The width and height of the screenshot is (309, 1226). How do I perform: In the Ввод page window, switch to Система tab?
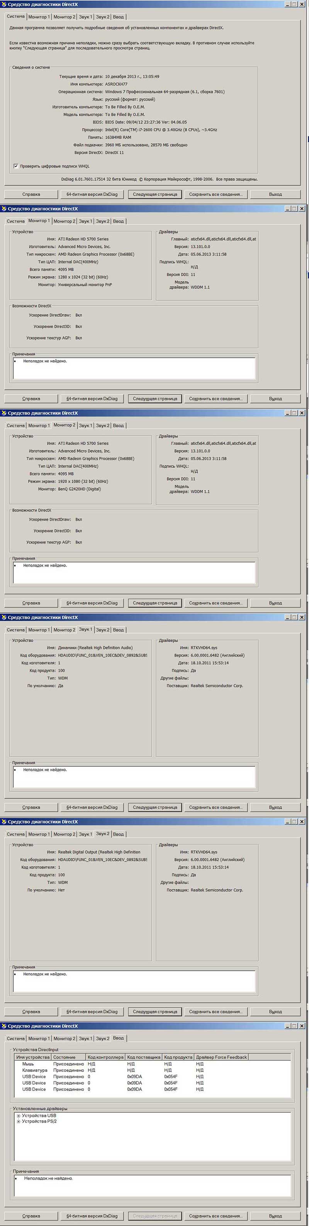pyautogui.click(x=16, y=1039)
